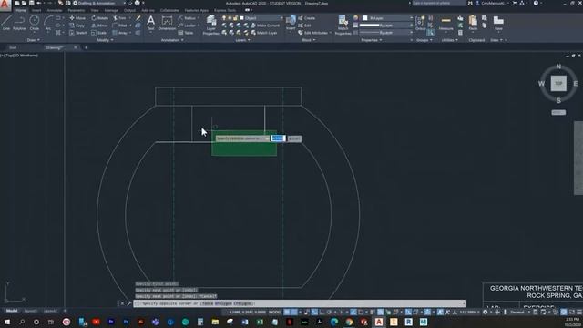The width and height of the screenshot is (583, 328).
Task: Click the highlighted dynamic input value box
Action: (278, 138)
